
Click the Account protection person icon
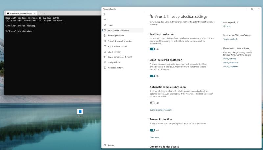[x=105, y=36]
